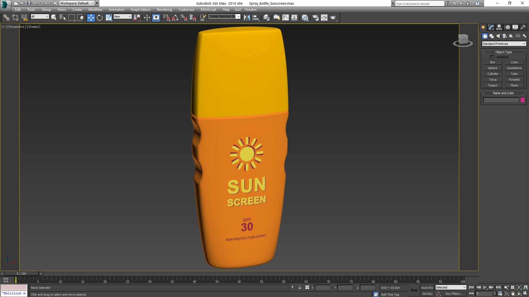Open the Select by Name list tool
The image size is (529, 297).
tap(63, 18)
